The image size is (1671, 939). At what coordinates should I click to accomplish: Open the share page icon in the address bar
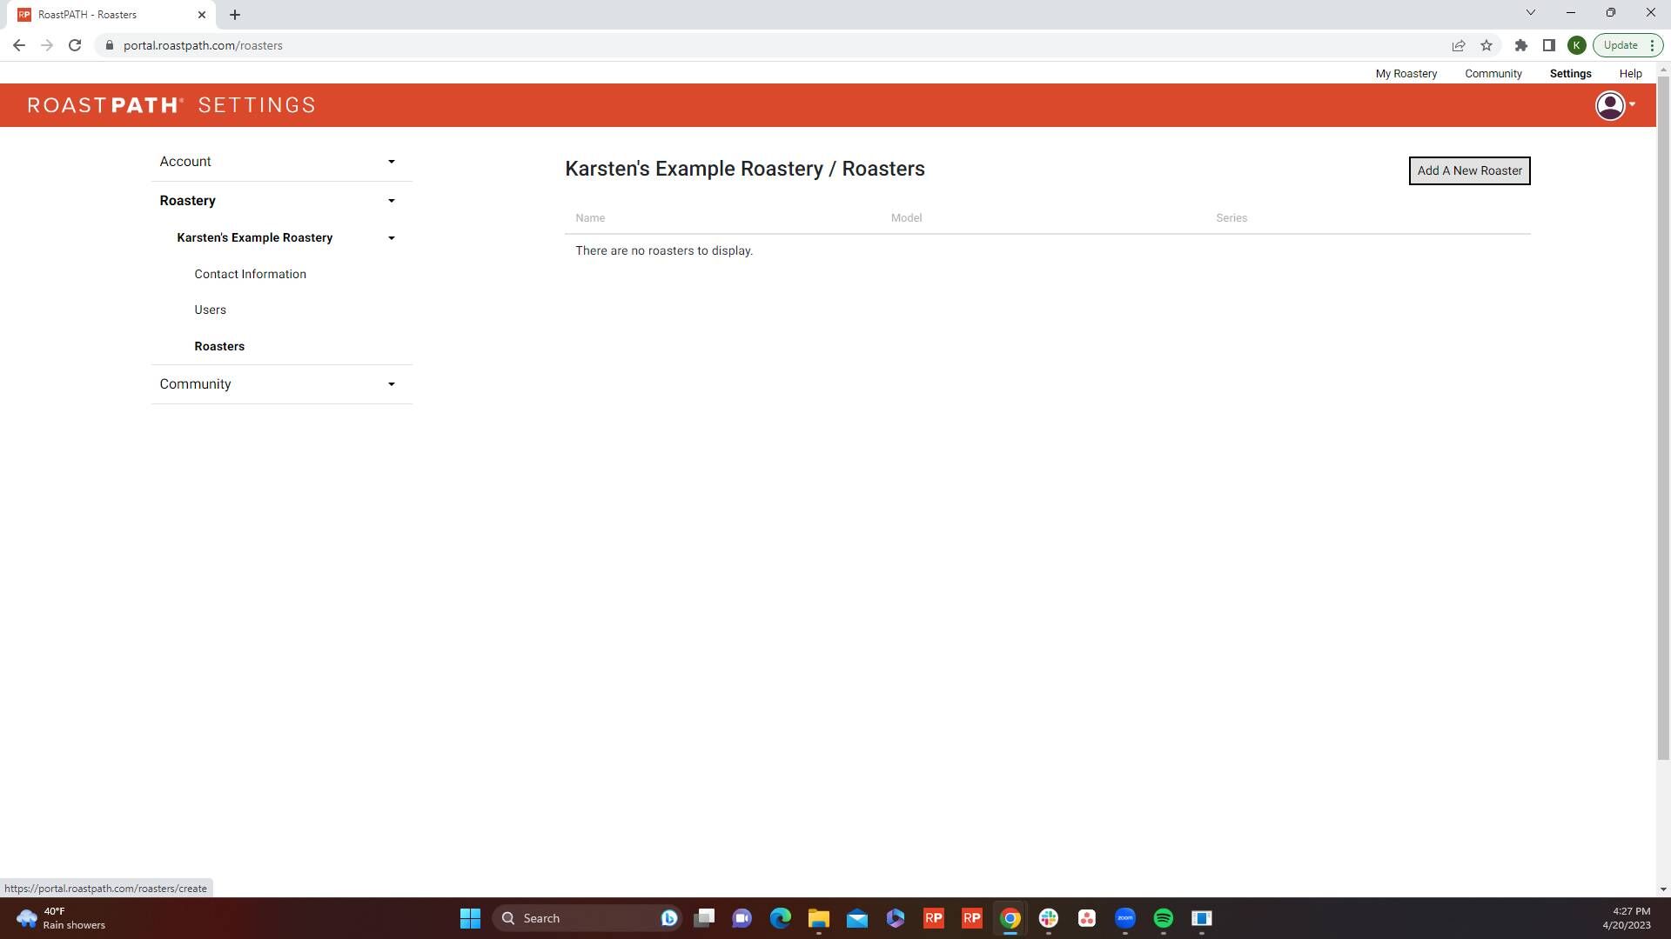click(1459, 45)
